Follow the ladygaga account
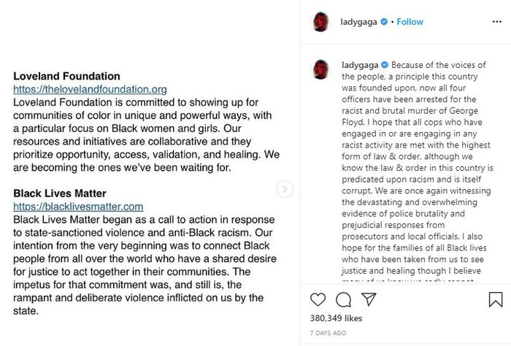Image resolution: width=511 pixels, height=346 pixels. [x=410, y=22]
